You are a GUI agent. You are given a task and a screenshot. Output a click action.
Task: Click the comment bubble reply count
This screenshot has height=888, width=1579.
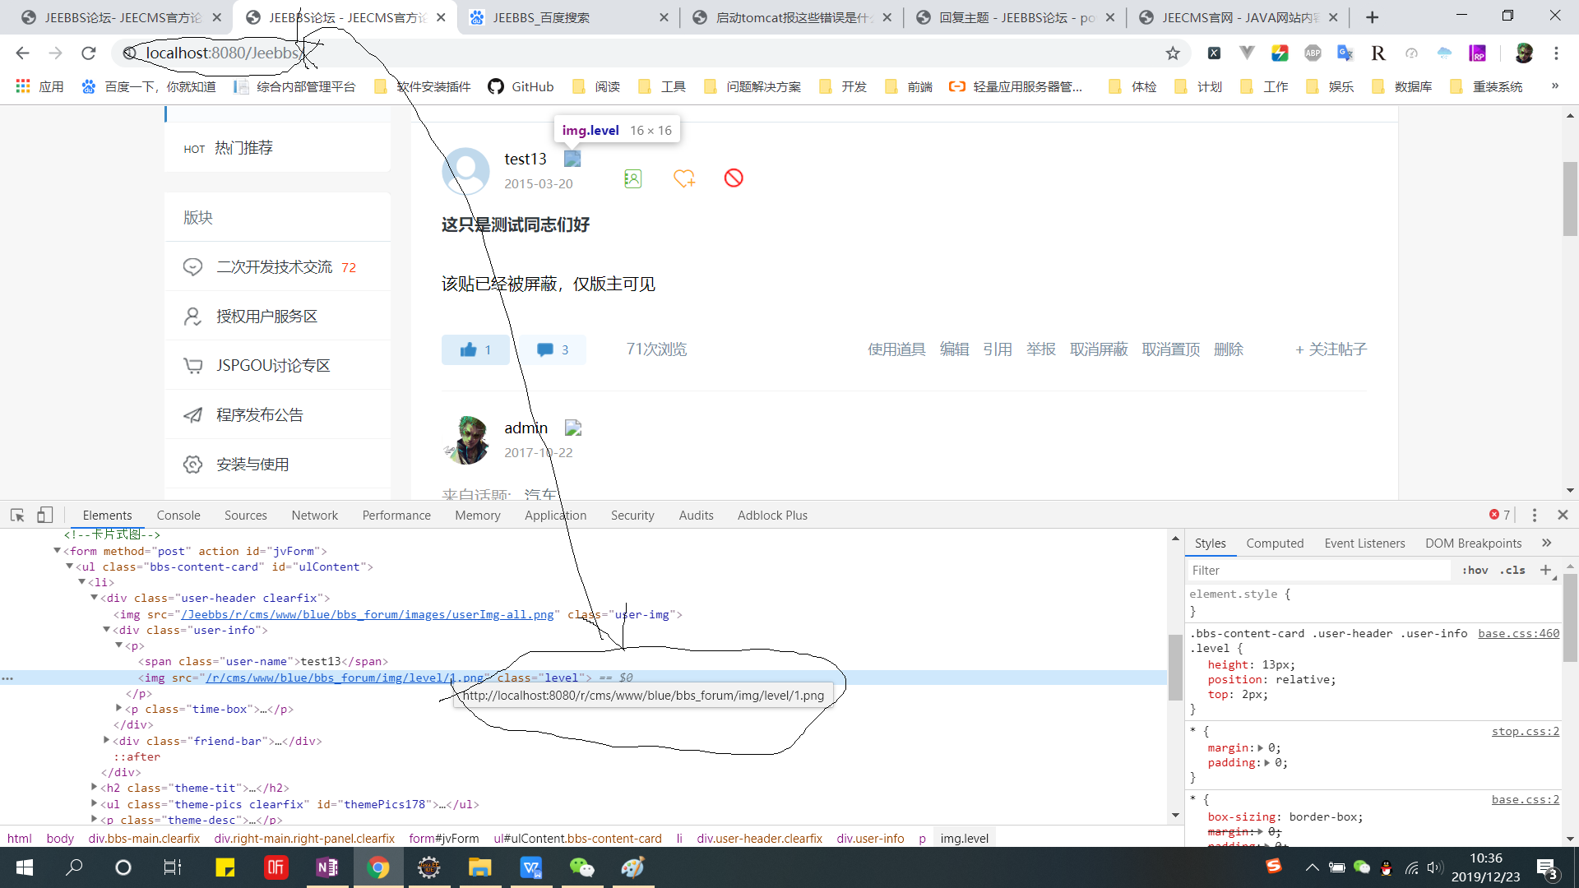click(x=553, y=349)
